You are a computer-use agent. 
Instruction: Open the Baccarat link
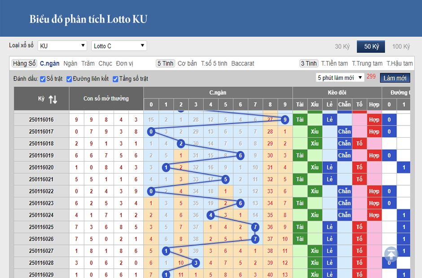pyautogui.click(x=243, y=64)
